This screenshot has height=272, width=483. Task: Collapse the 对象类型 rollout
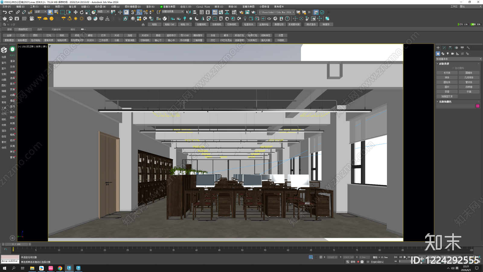[444, 64]
